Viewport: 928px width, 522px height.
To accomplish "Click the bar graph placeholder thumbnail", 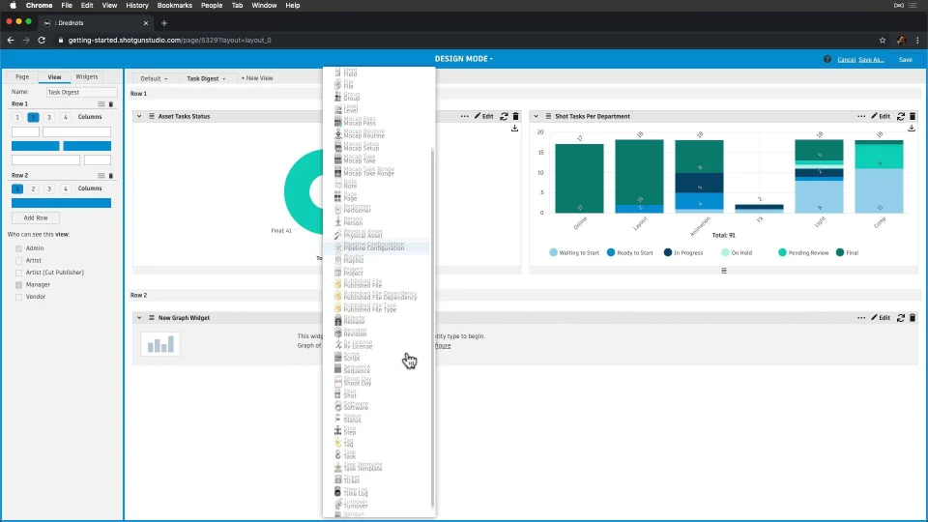I will (x=160, y=344).
